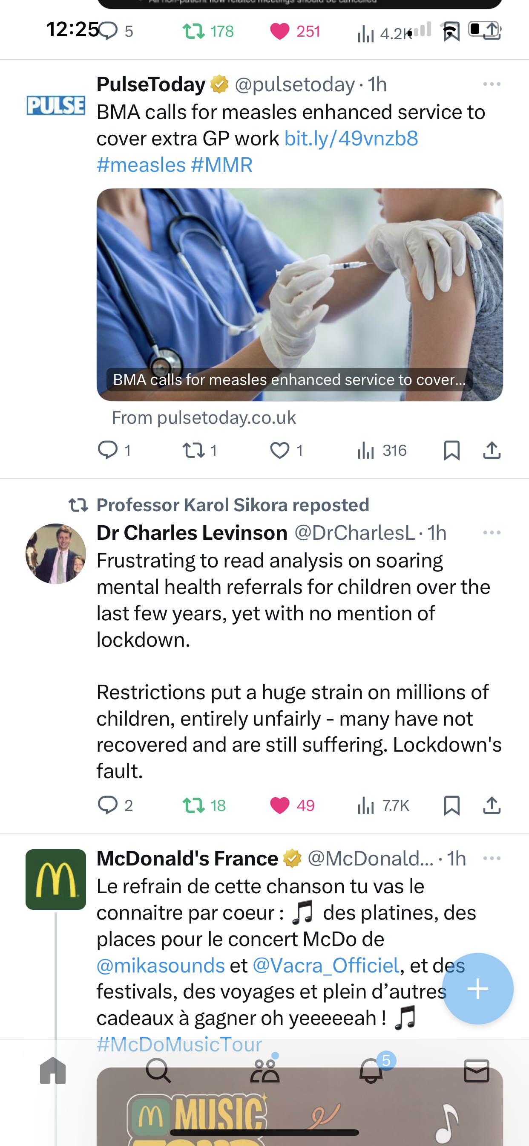
Task: Repost the PulseToday measles tweet
Action: coord(200,450)
